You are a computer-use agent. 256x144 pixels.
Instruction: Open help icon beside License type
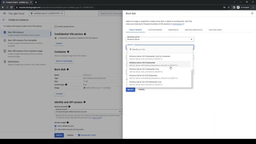tap(66, 84)
